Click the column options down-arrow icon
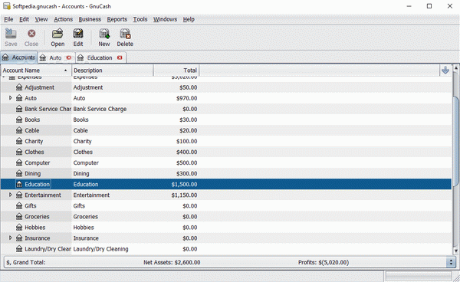Screen dimensions: 460x282 click(x=445, y=70)
